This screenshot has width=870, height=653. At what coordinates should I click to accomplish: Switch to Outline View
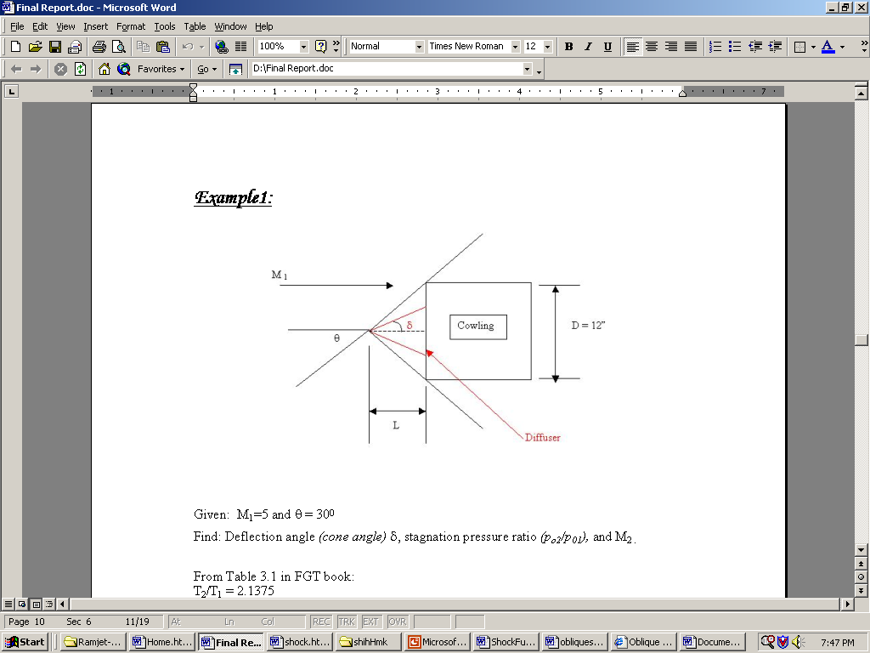[49, 604]
